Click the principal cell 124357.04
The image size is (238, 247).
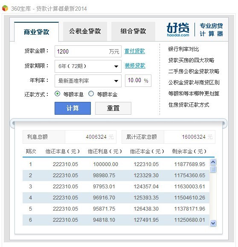[x=146, y=187]
